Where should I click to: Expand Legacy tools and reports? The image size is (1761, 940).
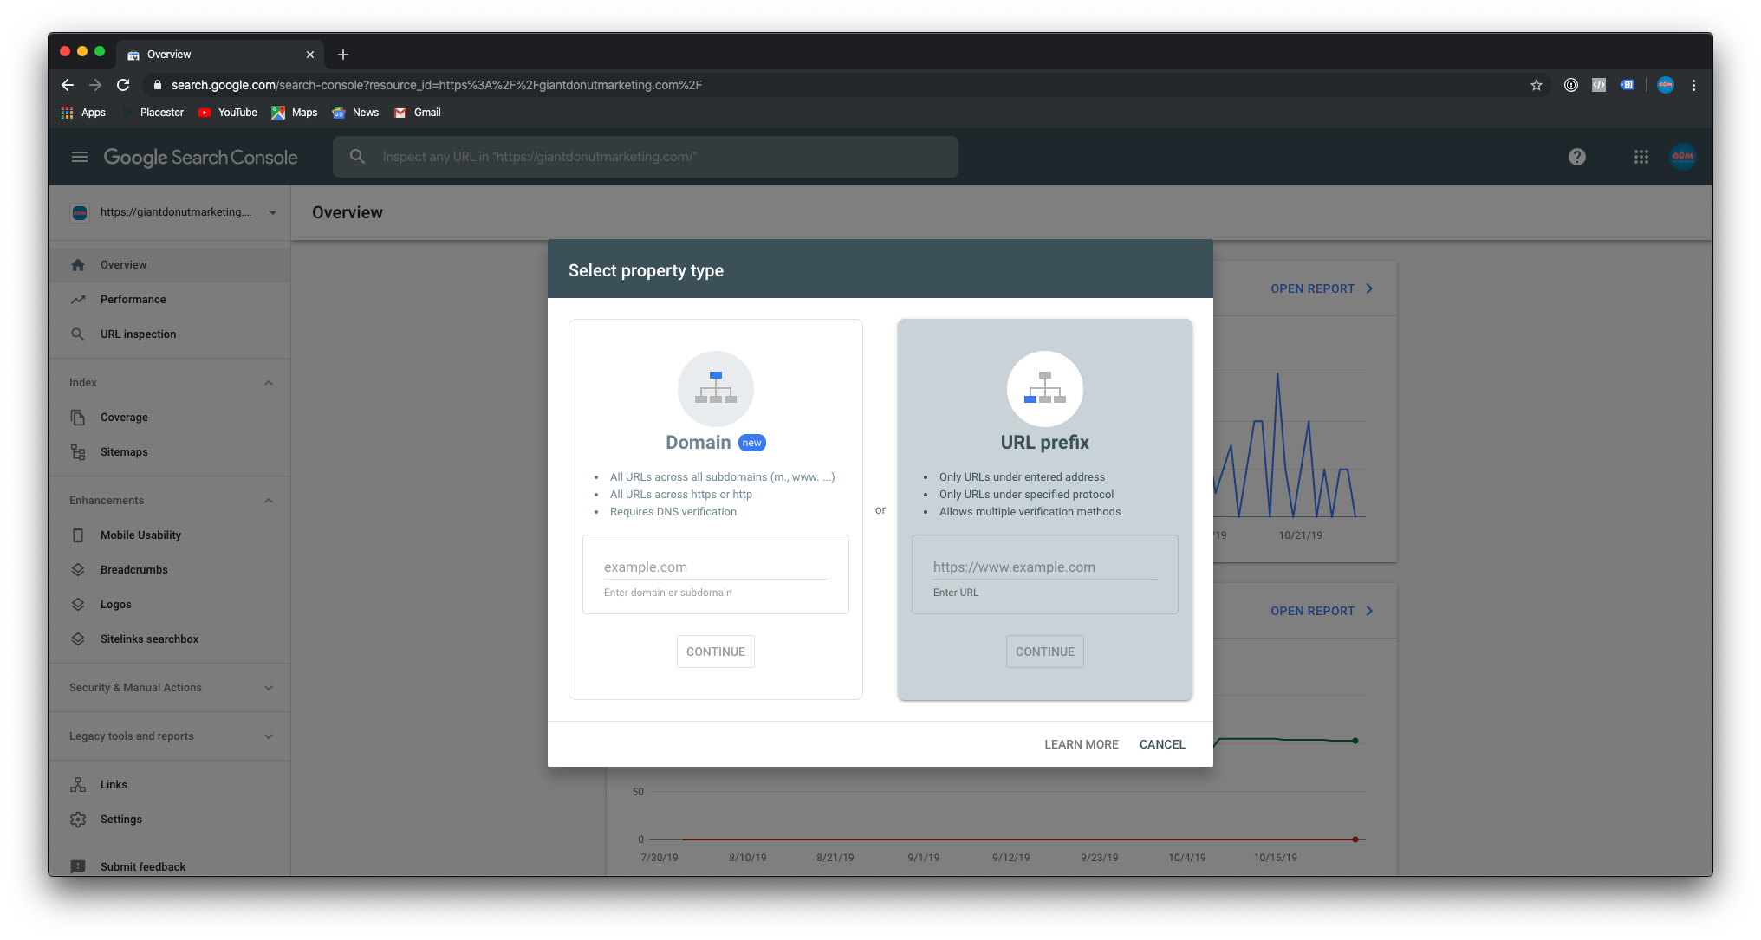[x=269, y=736]
